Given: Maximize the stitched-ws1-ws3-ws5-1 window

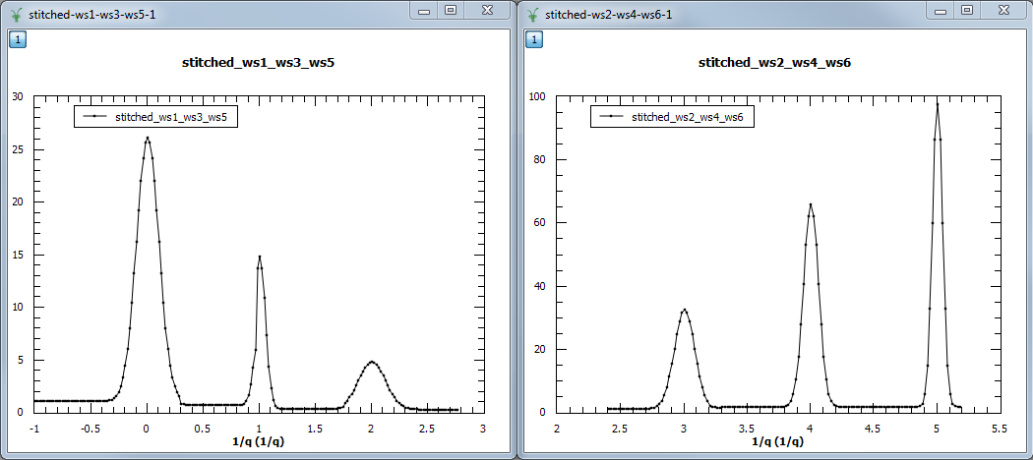Looking at the screenshot, I should [451, 10].
